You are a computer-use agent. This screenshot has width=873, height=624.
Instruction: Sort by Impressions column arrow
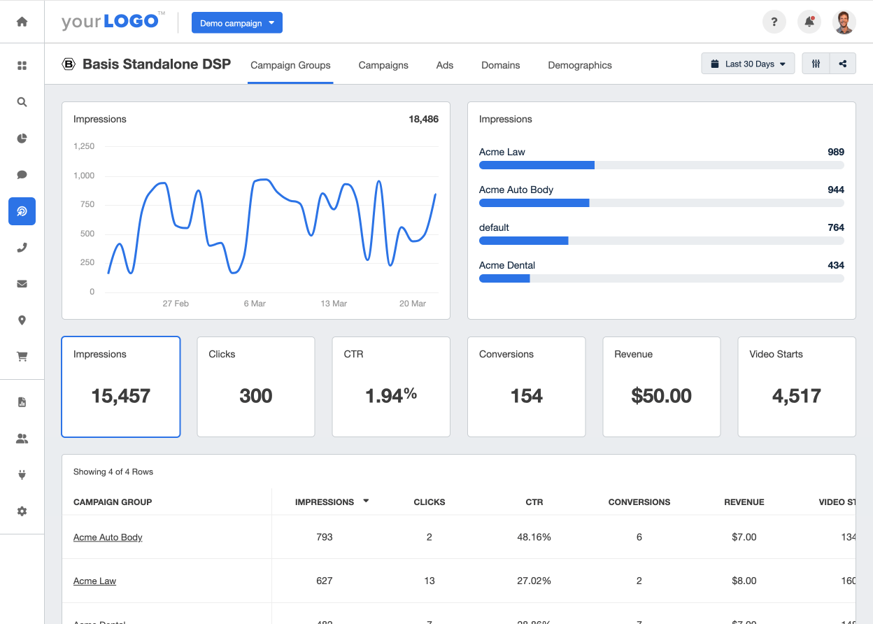coord(366,501)
